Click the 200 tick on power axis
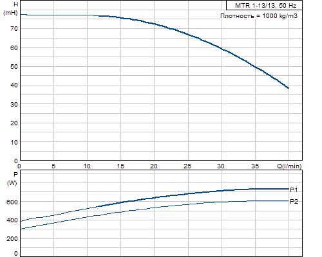Screen dimensions: 322x257 12,238
